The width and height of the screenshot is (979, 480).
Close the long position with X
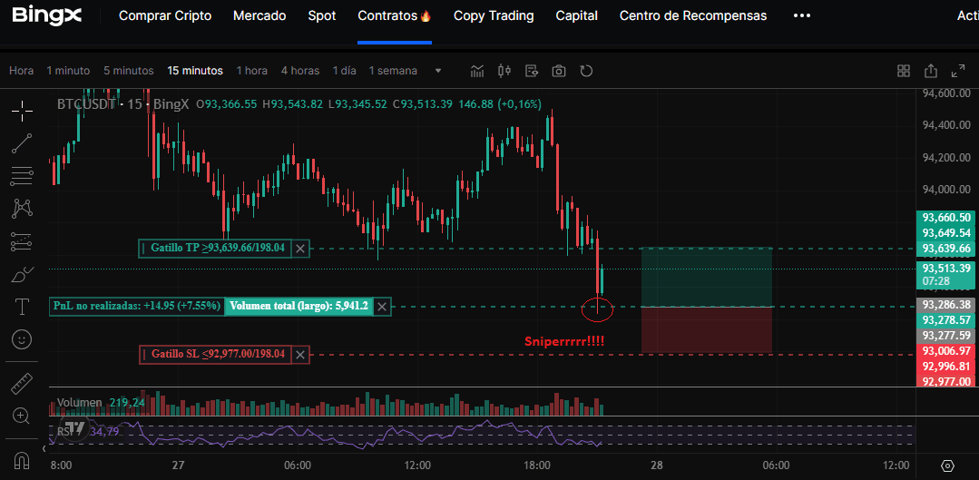pos(382,307)
